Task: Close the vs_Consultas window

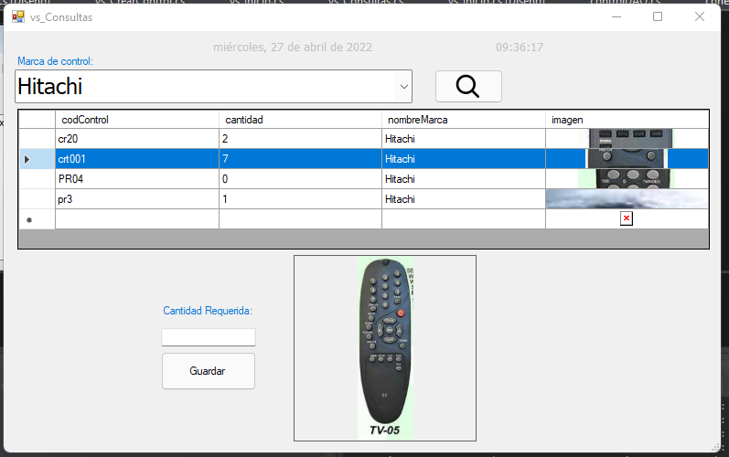Action: 699,16
